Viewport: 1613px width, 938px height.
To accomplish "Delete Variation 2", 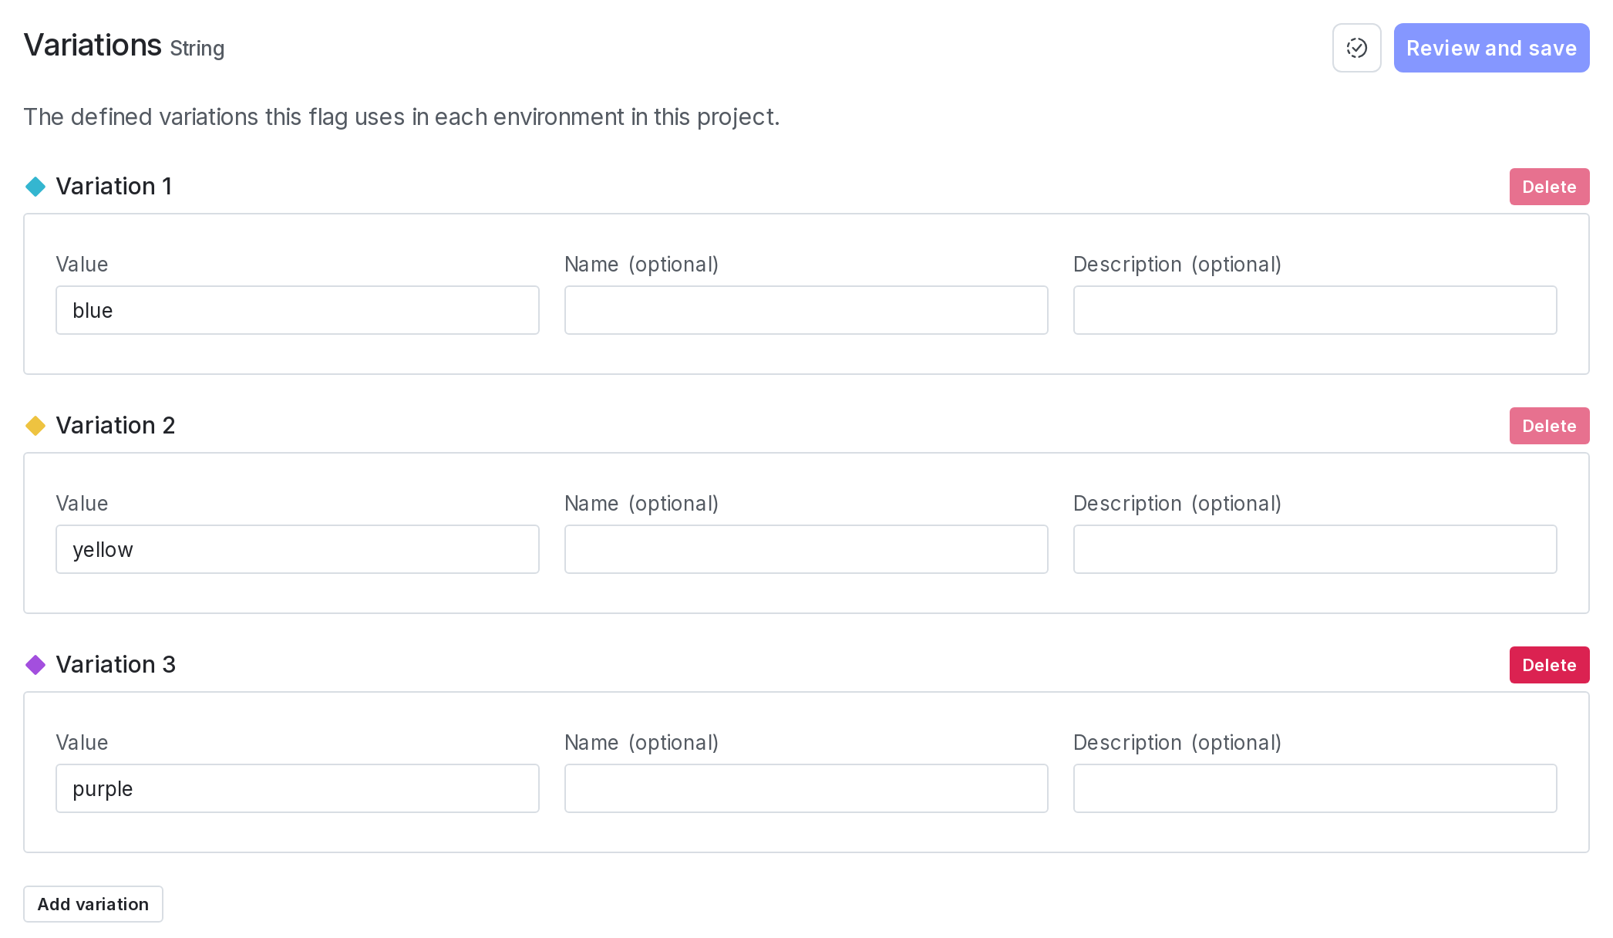I will tap(1549, 426).
